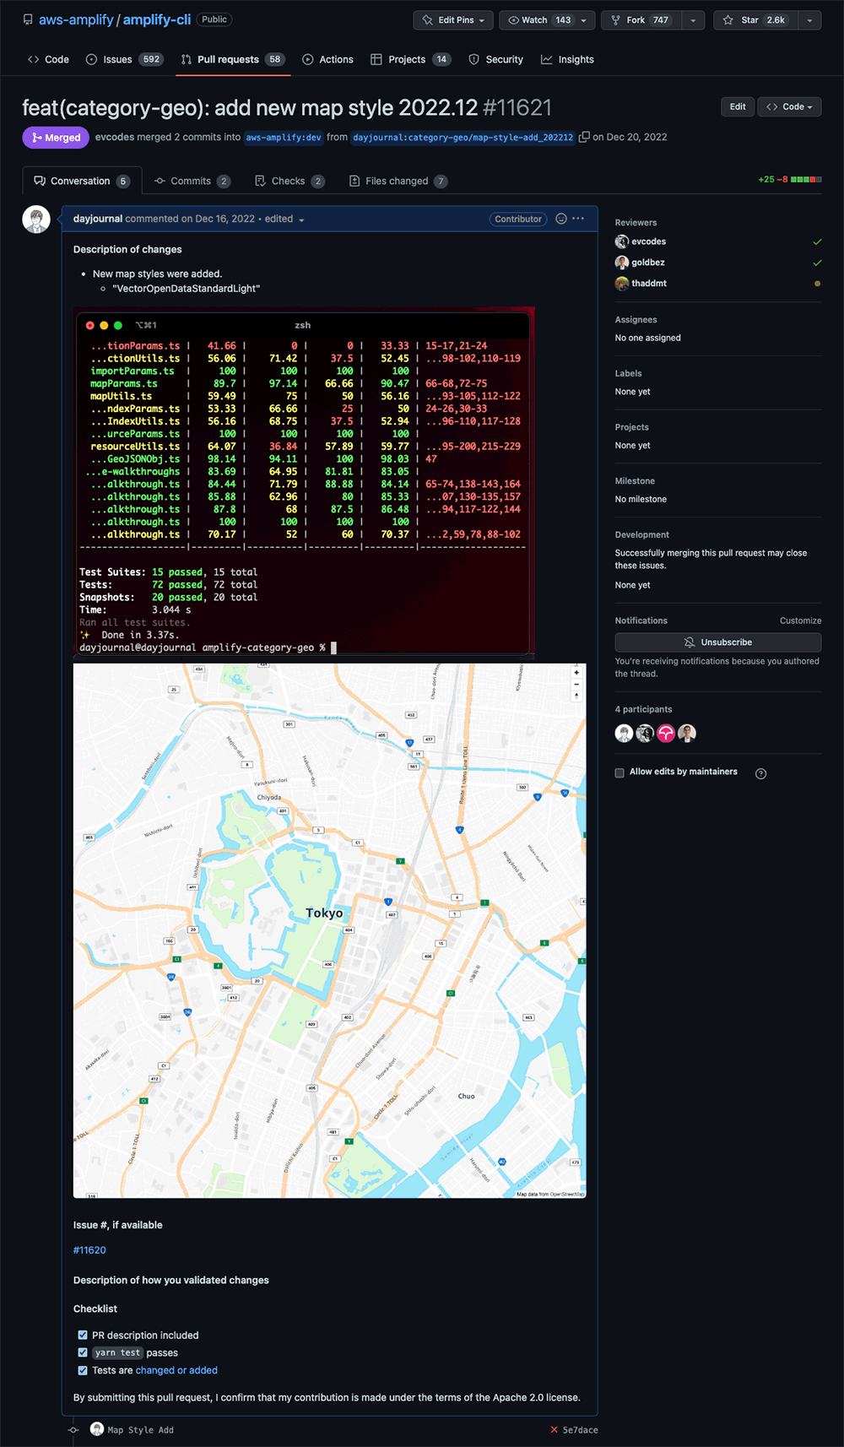Switch to the Files changed tab
Image resolution: width=844 pixels, height=1447 pixels.
[398, 181]
